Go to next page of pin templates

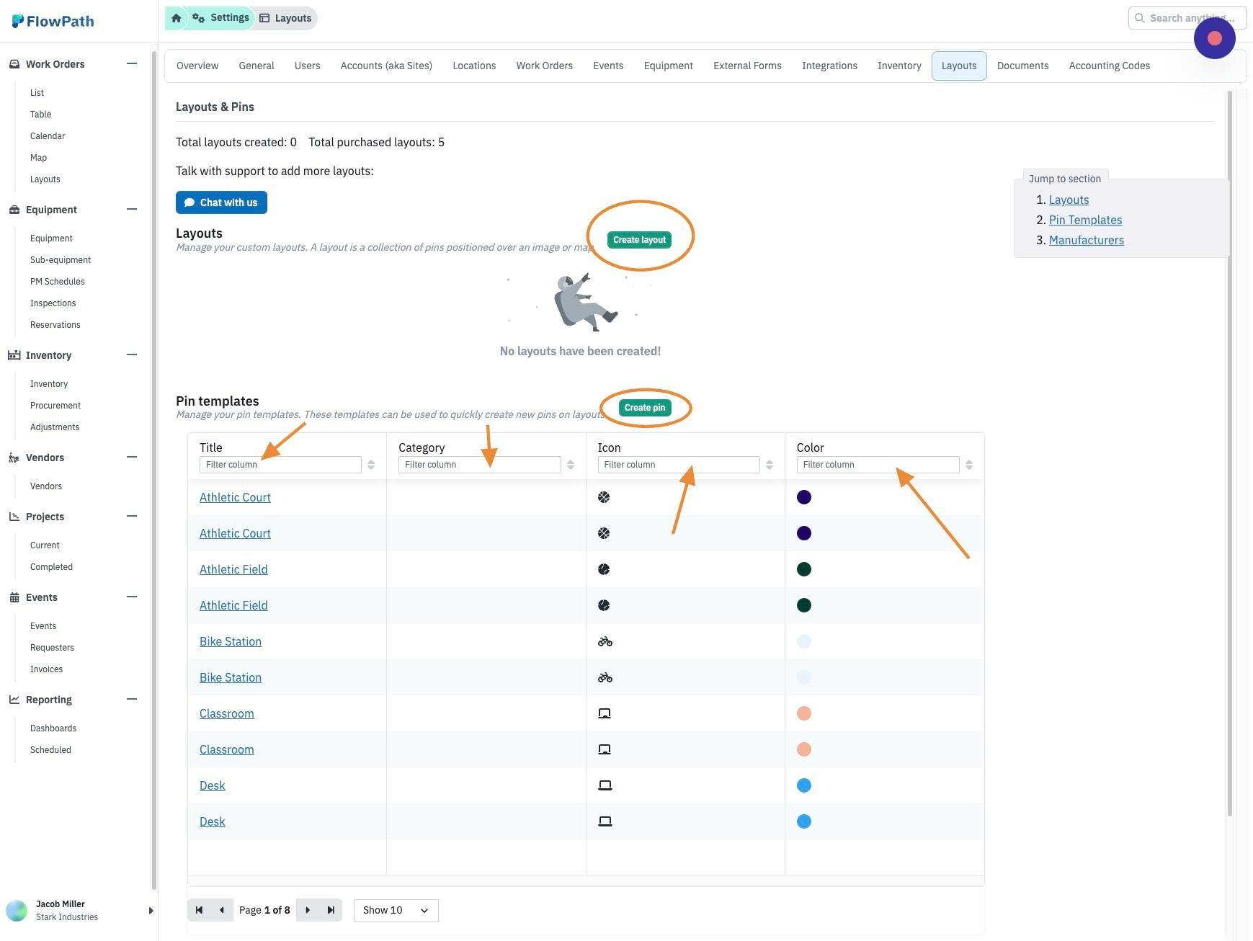[x=308, y=910]
